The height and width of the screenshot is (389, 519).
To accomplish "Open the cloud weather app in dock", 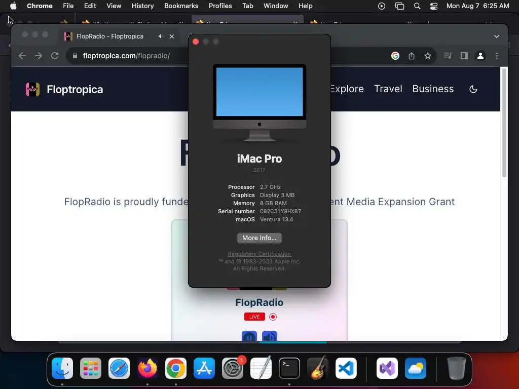I will pyautogui.click(x=416, y=368).
